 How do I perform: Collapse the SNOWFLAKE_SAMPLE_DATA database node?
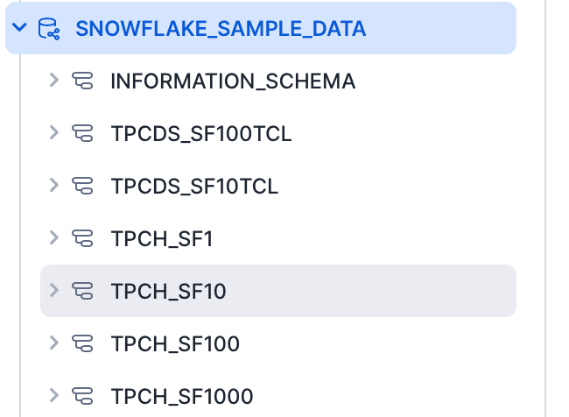point(20,29)
